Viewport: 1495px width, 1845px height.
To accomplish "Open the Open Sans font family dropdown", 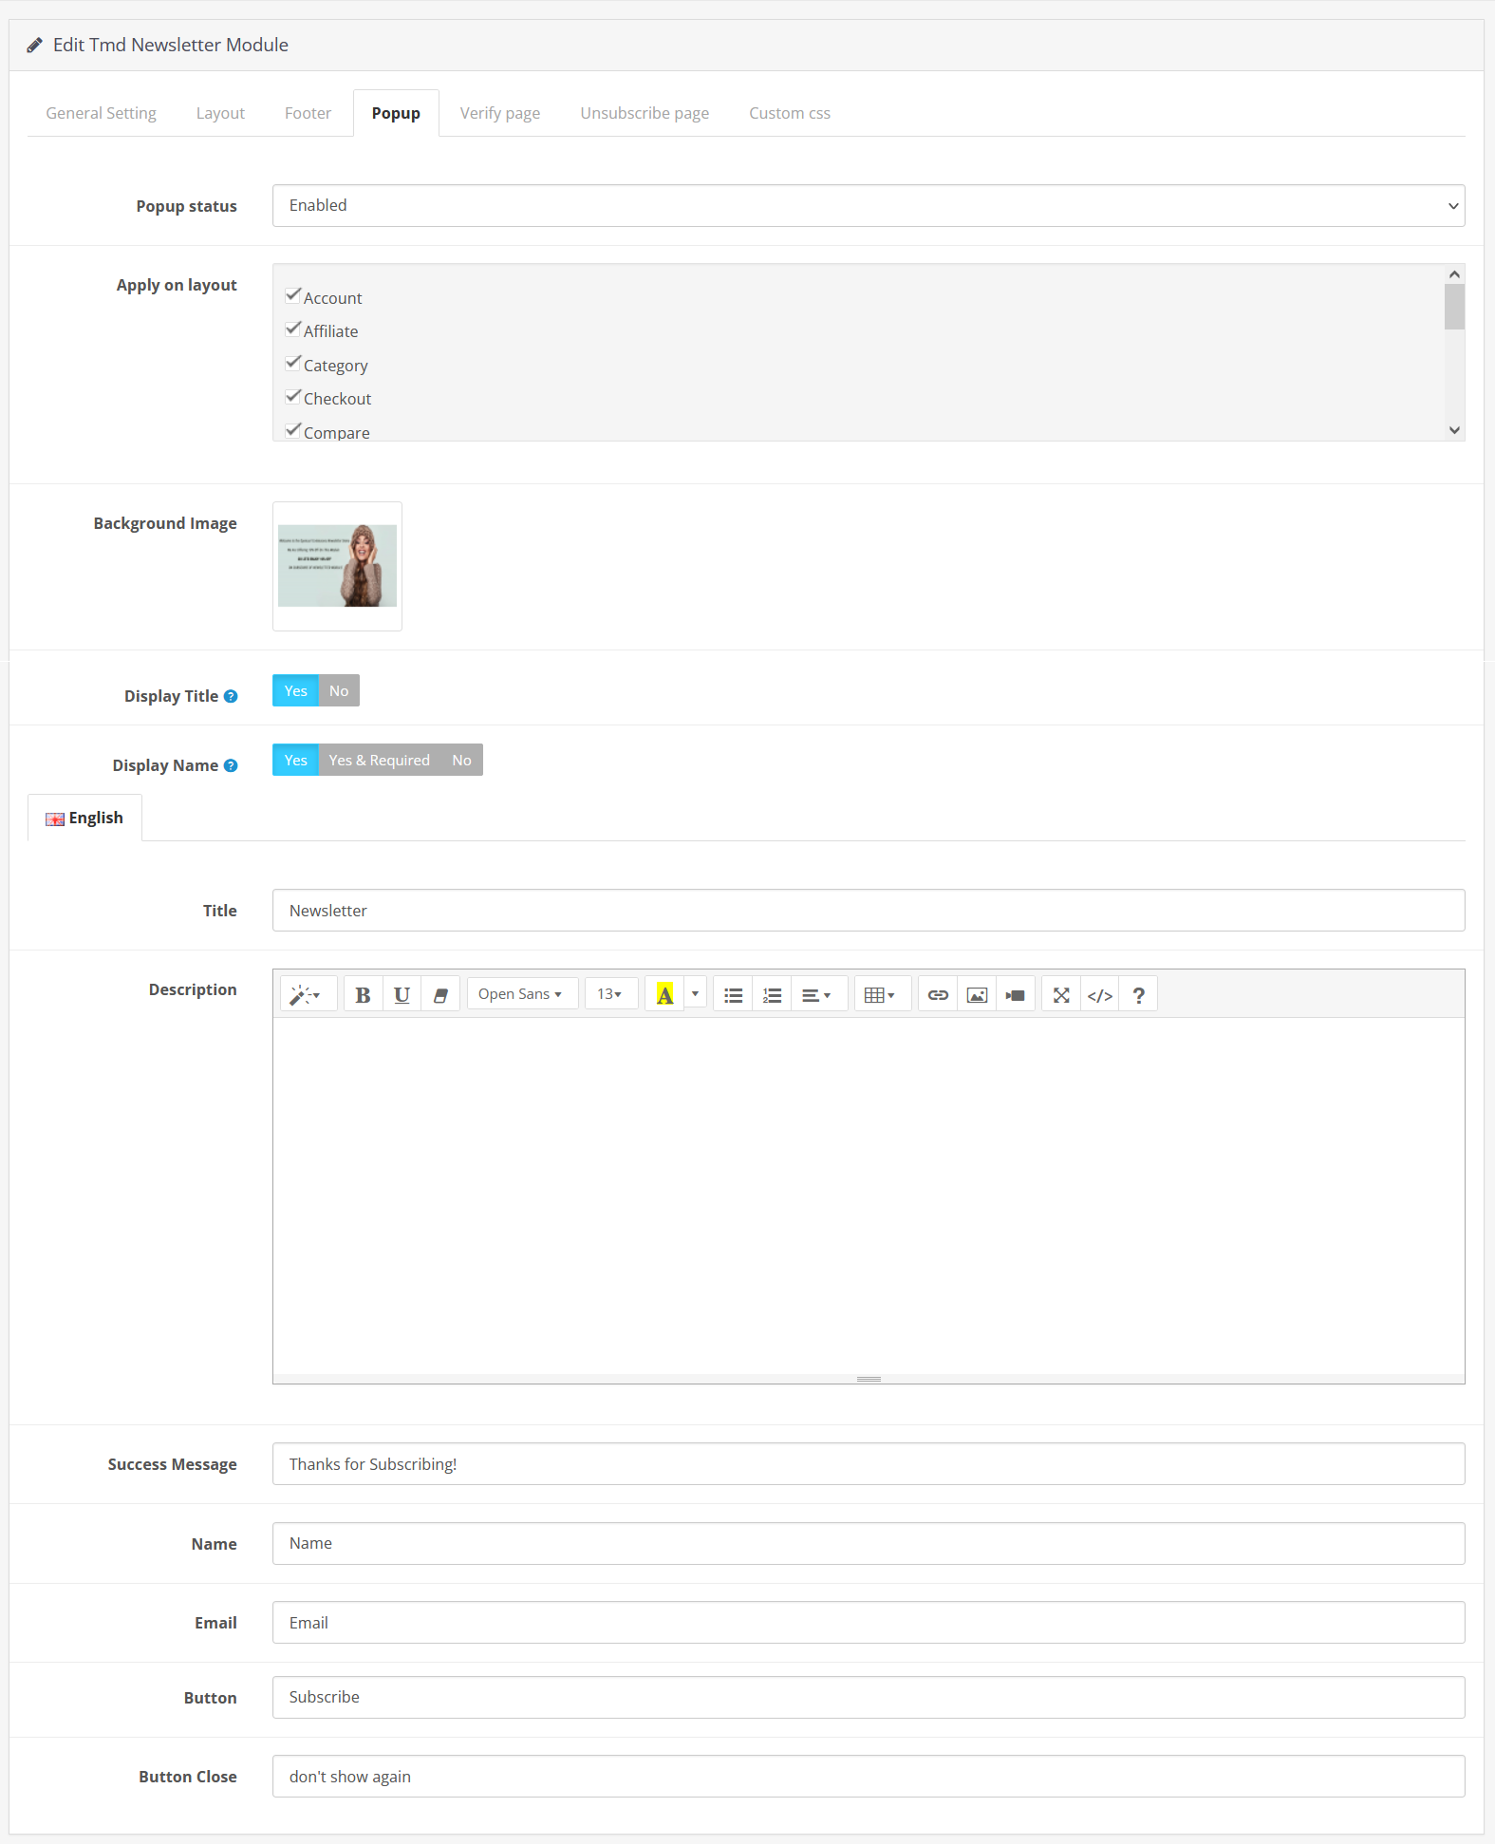I will point(521,994).
